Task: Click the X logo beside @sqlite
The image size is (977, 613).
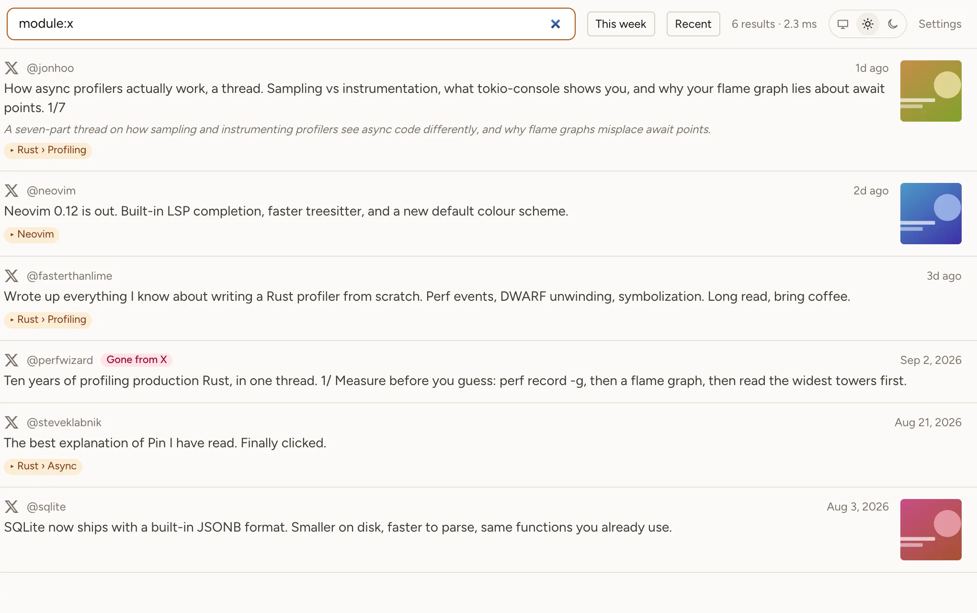Action: 11,507
